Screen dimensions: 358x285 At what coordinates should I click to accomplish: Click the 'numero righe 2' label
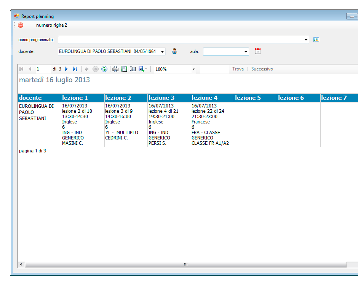pyautogui.click(x=51, y=25)
